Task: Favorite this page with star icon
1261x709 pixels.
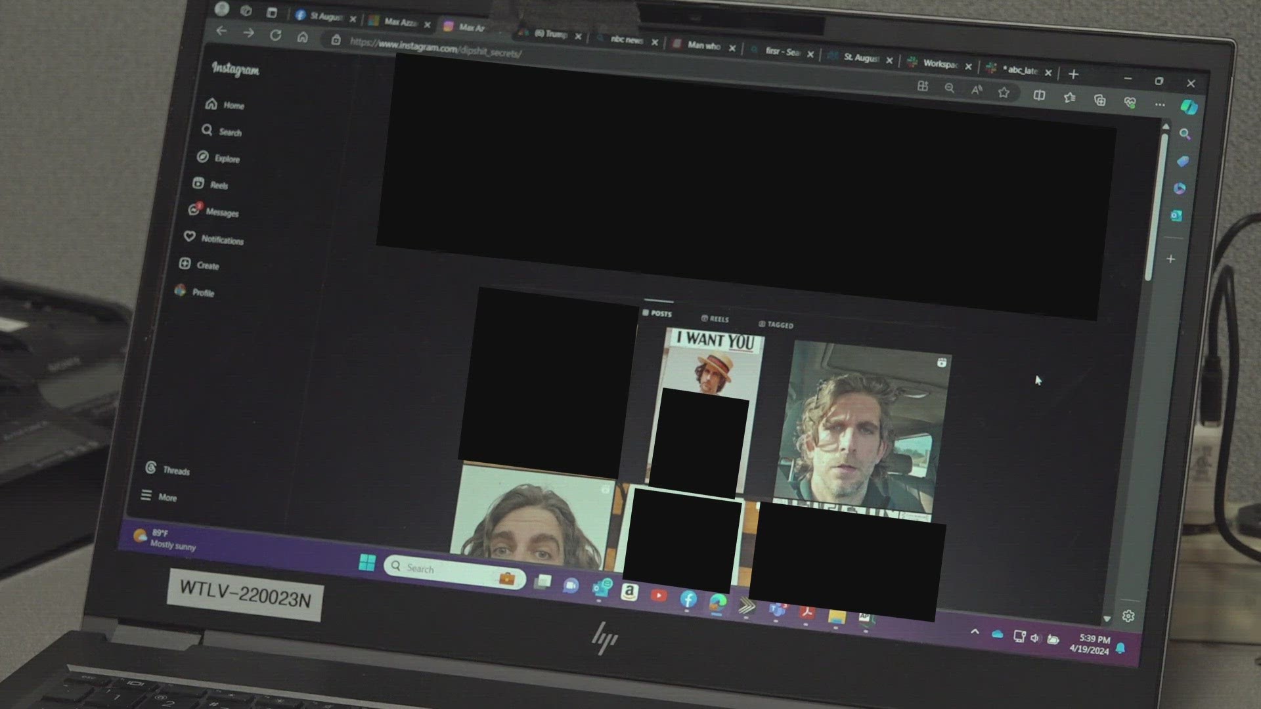Action: pos(1004,93)
